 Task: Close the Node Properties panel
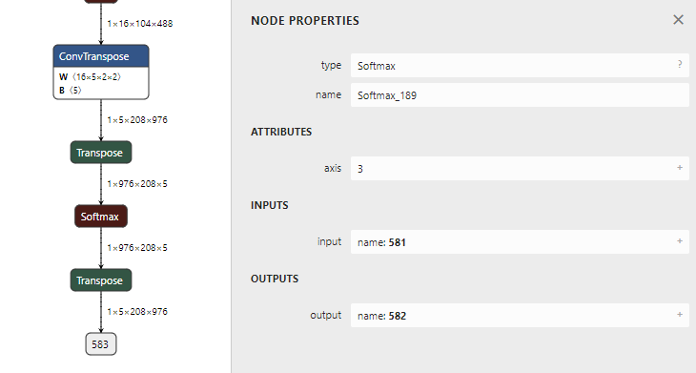pos(678,19)
